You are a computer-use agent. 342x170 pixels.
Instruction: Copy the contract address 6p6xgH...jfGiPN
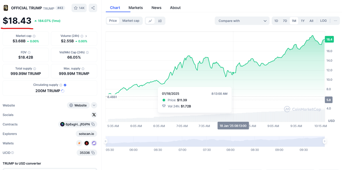93,124
